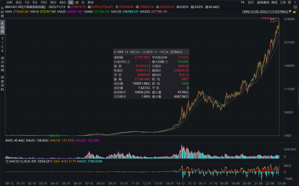Open the end date calendar picker
Image resolution: width=299 pixels, height=186 pixels.
[164, 52]
